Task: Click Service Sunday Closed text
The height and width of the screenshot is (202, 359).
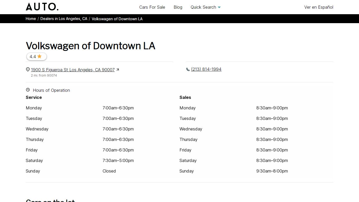Action: pos(109,171)
